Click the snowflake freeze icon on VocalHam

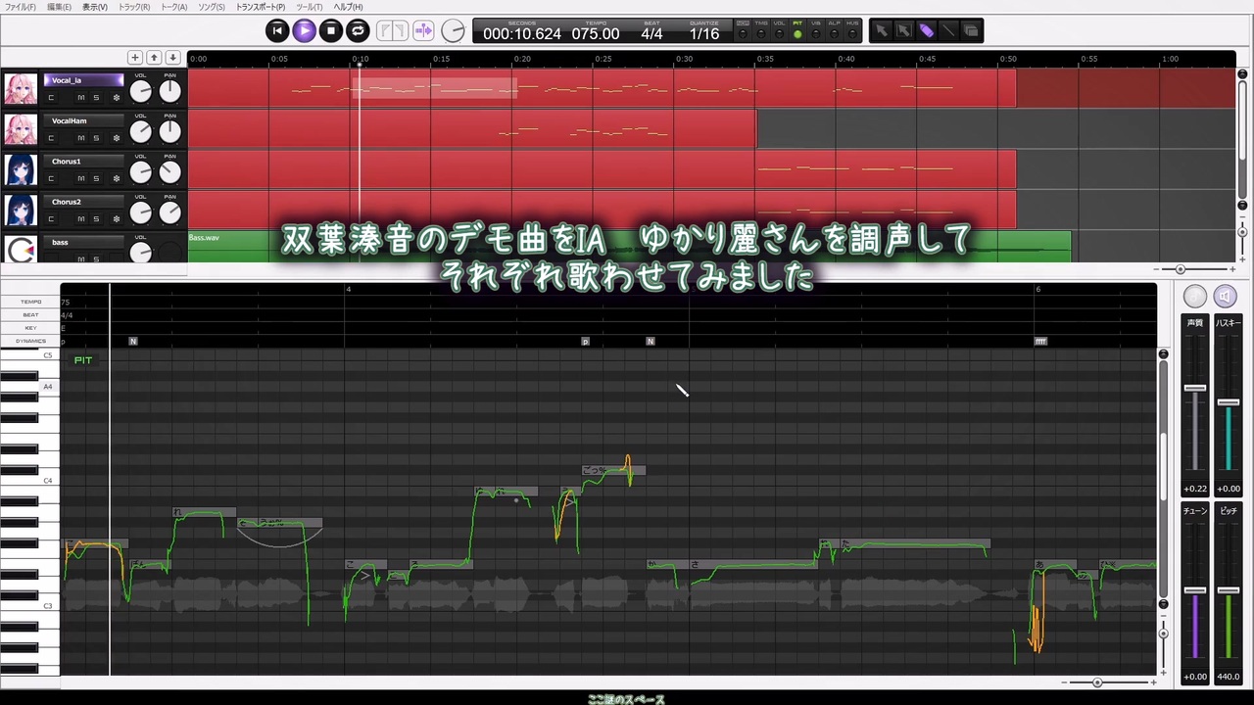point(116,138)
